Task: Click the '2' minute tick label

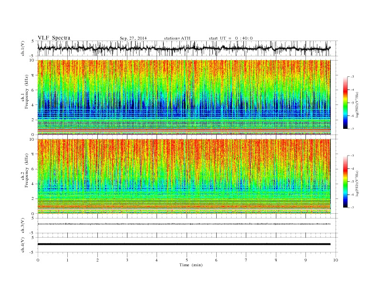Action: (x=97, y=260)
